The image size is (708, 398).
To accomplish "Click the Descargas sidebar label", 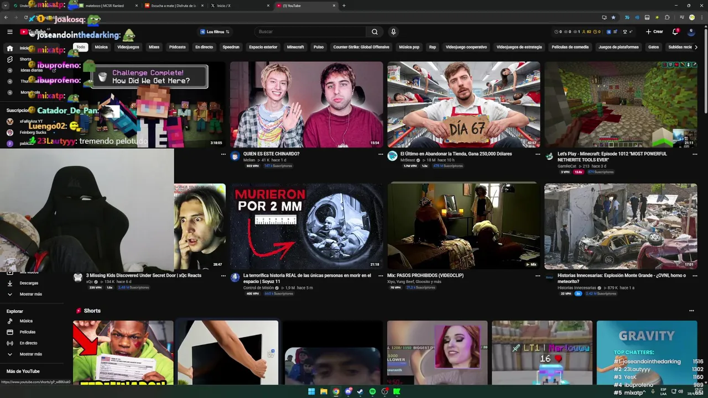I will tap(29, 283).
